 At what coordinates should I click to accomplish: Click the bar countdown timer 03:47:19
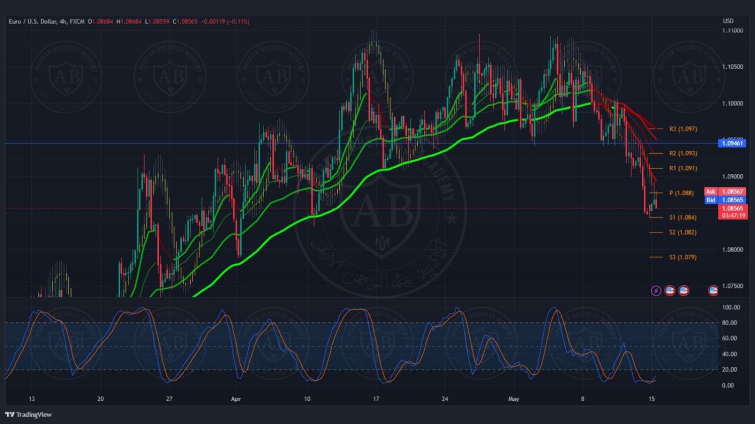[733, 216]
